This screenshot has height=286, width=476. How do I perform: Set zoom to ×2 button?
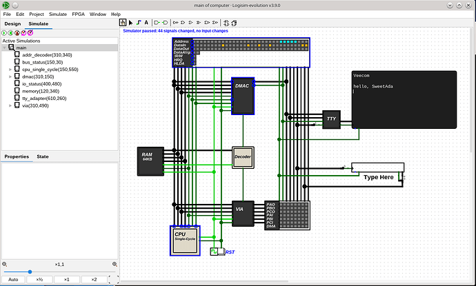pos(94,279)
